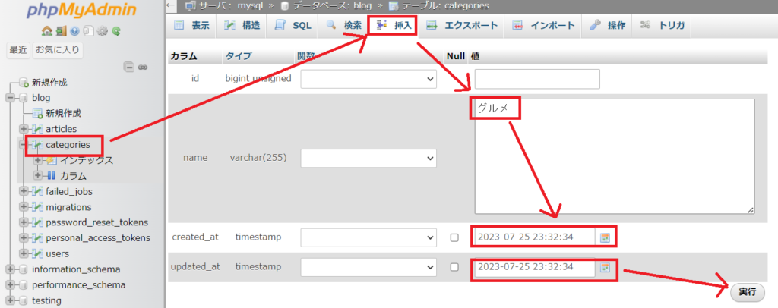This screenshot has height=308, width=778.
Task: Click the updated_at value field
Action: coord(535,267)
